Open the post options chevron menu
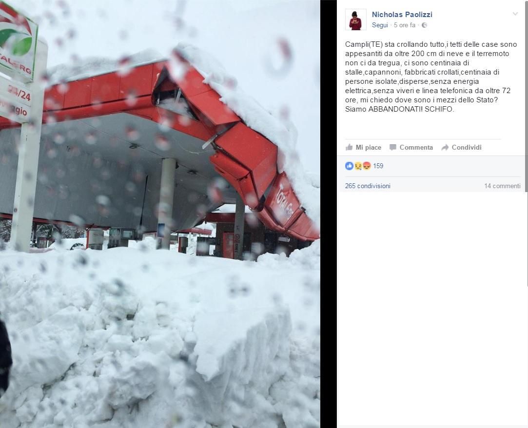Image resolution: width=528 pixels, height=428 pixels. pos(515,14)
